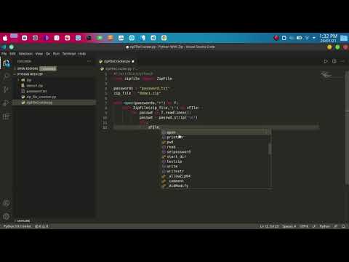The height and width of the screenshot is (262, 349).
Task: Click the red tray icon in top panel
Action: coord(276,38)
